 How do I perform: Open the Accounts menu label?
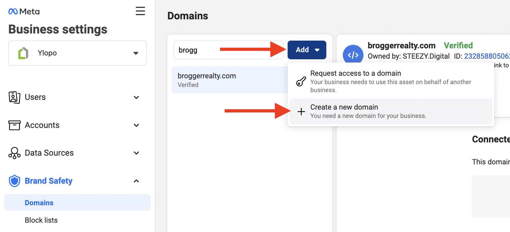[42, 125]
